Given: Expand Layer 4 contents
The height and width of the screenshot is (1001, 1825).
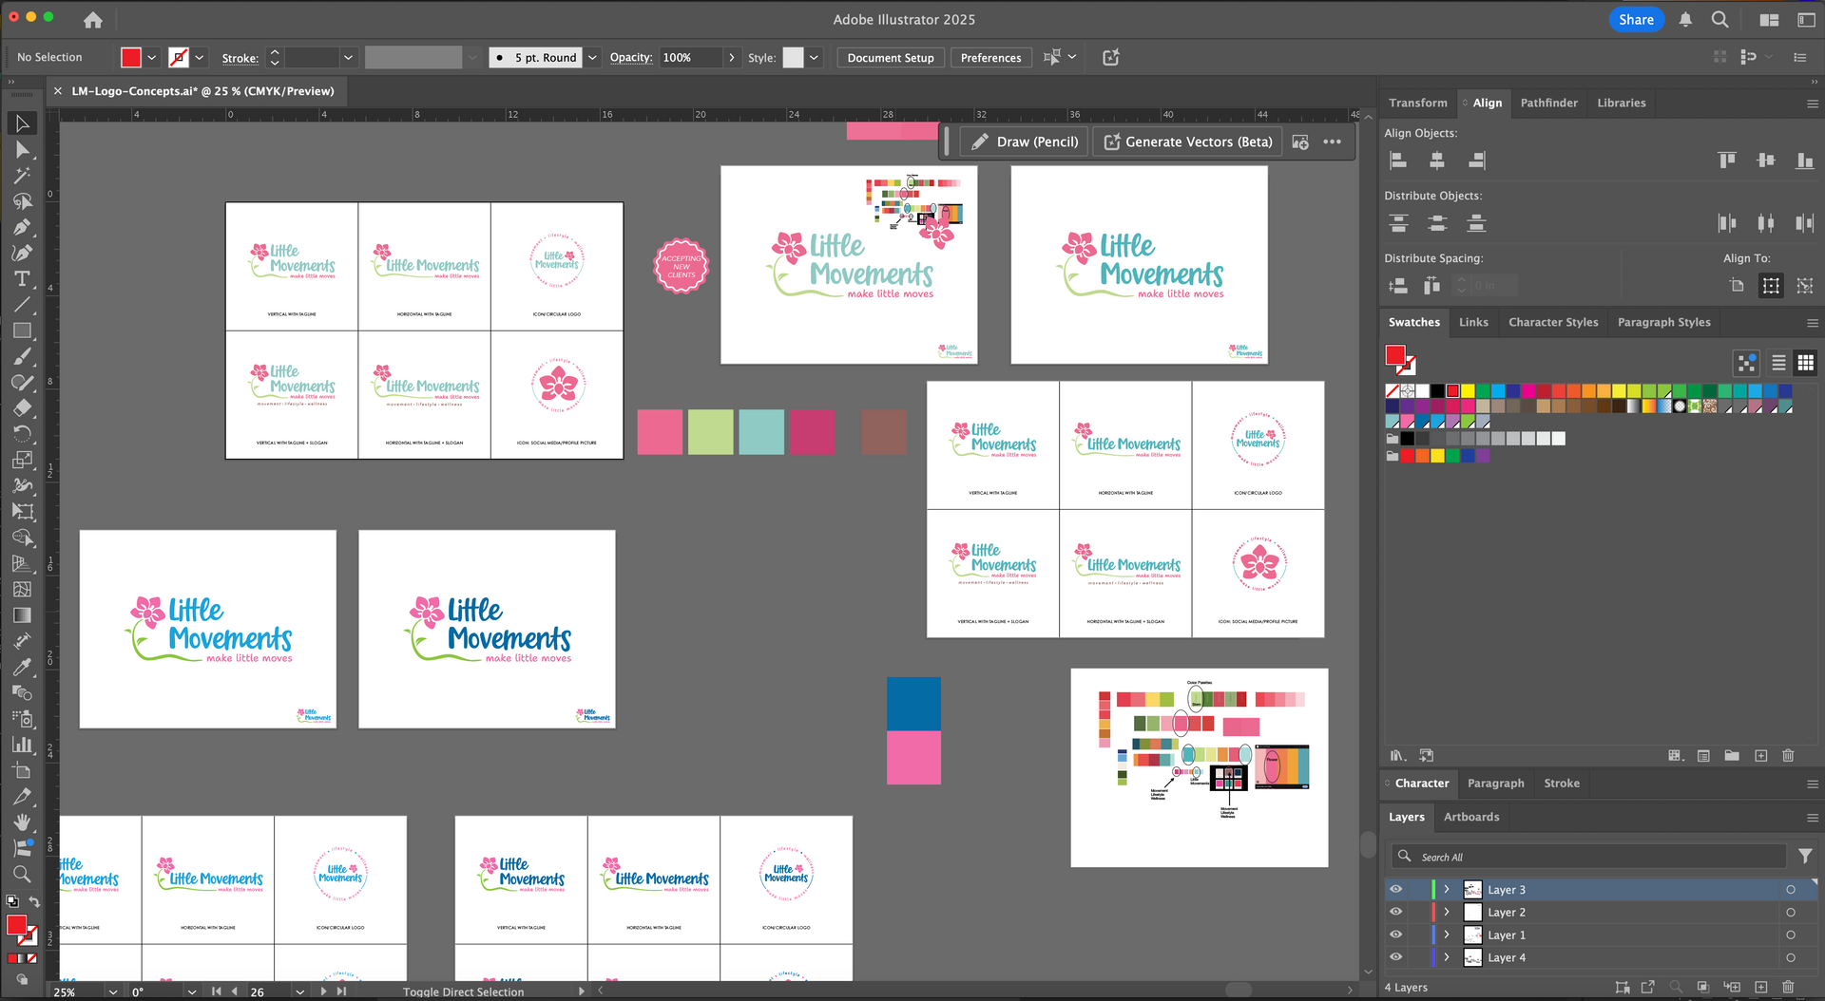Looking at the screenshot, I should click(1447, 957).
